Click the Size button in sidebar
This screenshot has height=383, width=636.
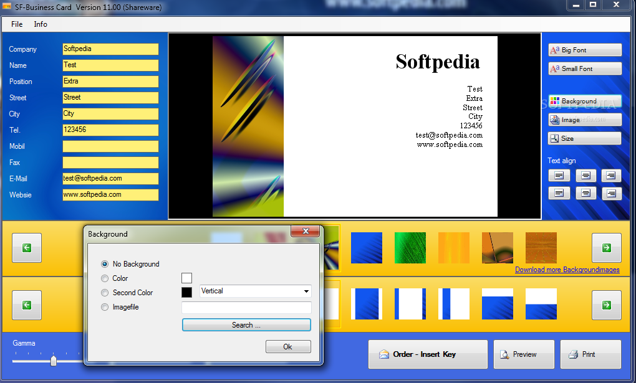click(584, 138)
